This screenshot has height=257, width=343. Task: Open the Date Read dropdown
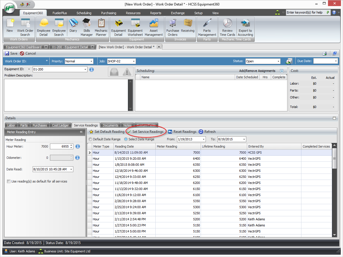tap(71, 169)
